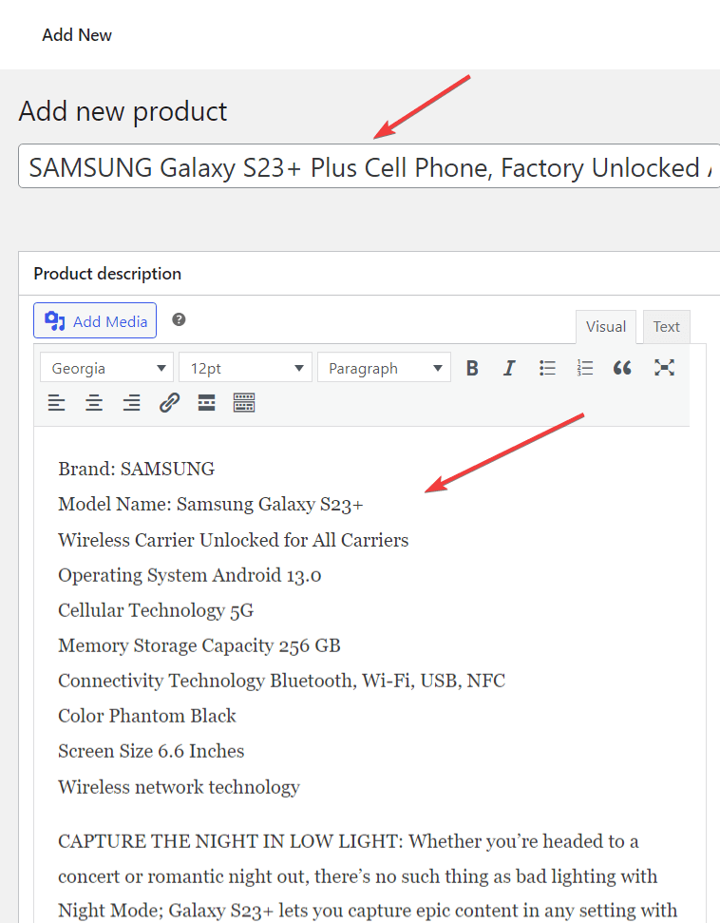
Task: Open the Georgia font family dropdown
Action: [107, 369]
